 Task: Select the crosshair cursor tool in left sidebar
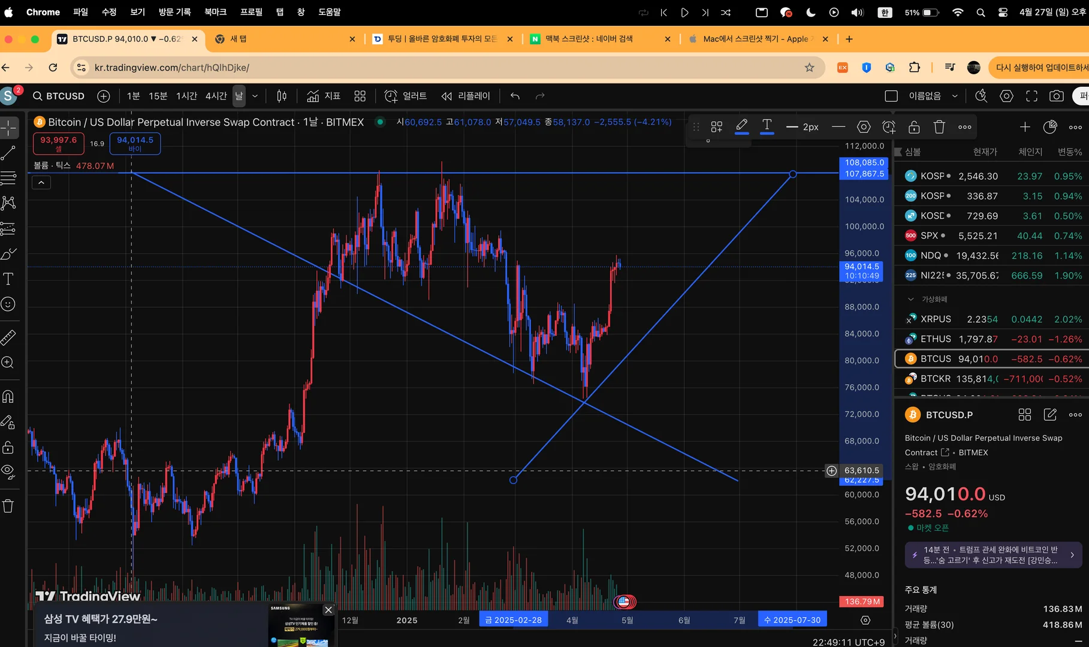(8, 128)
